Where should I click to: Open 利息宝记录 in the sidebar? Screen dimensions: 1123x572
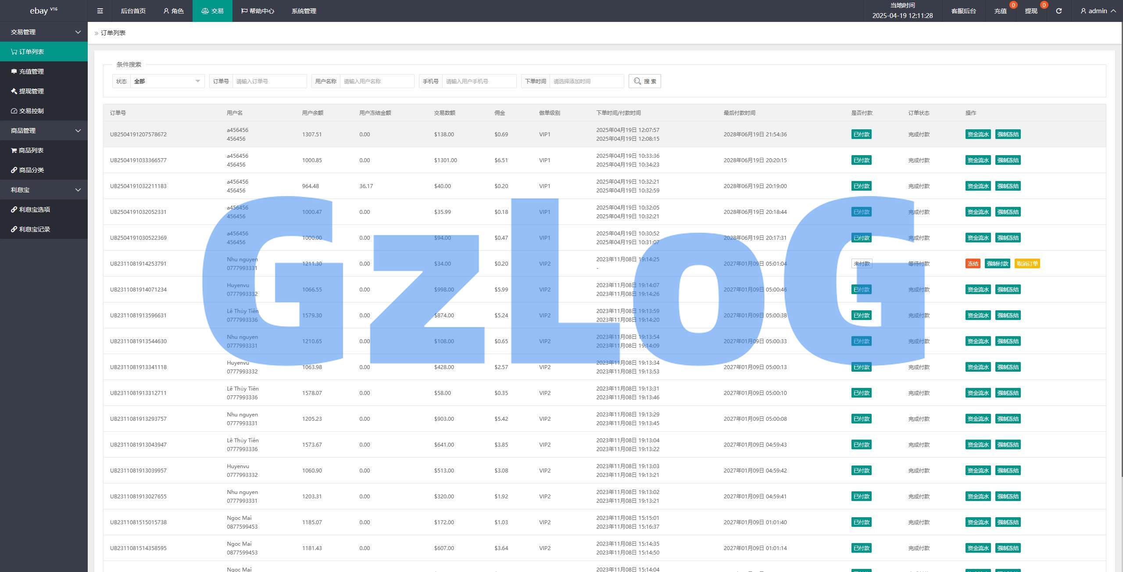[34, 229]
